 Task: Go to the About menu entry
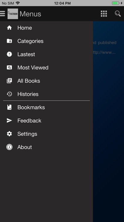46,147
